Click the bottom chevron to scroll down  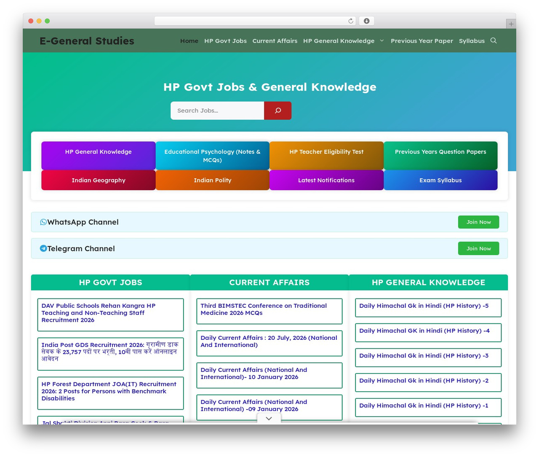coord(269,418)
